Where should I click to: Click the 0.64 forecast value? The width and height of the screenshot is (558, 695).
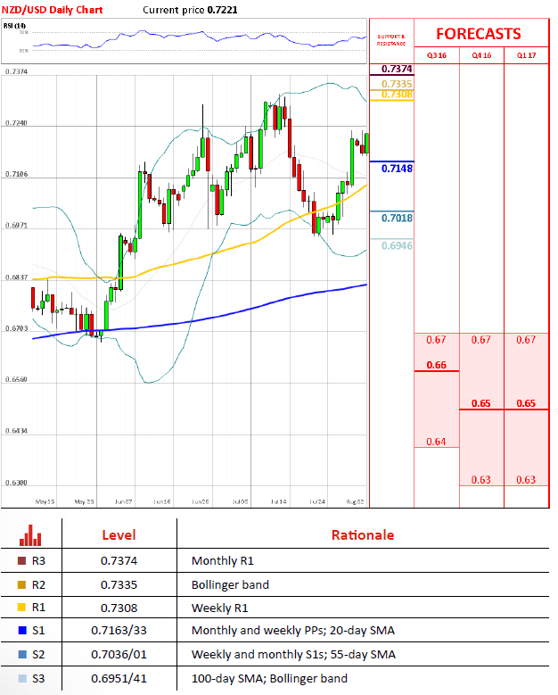click(x=436, y=442)
